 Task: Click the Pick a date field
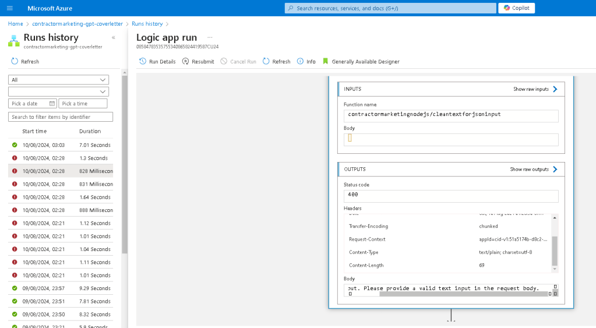tap(33, 103)
